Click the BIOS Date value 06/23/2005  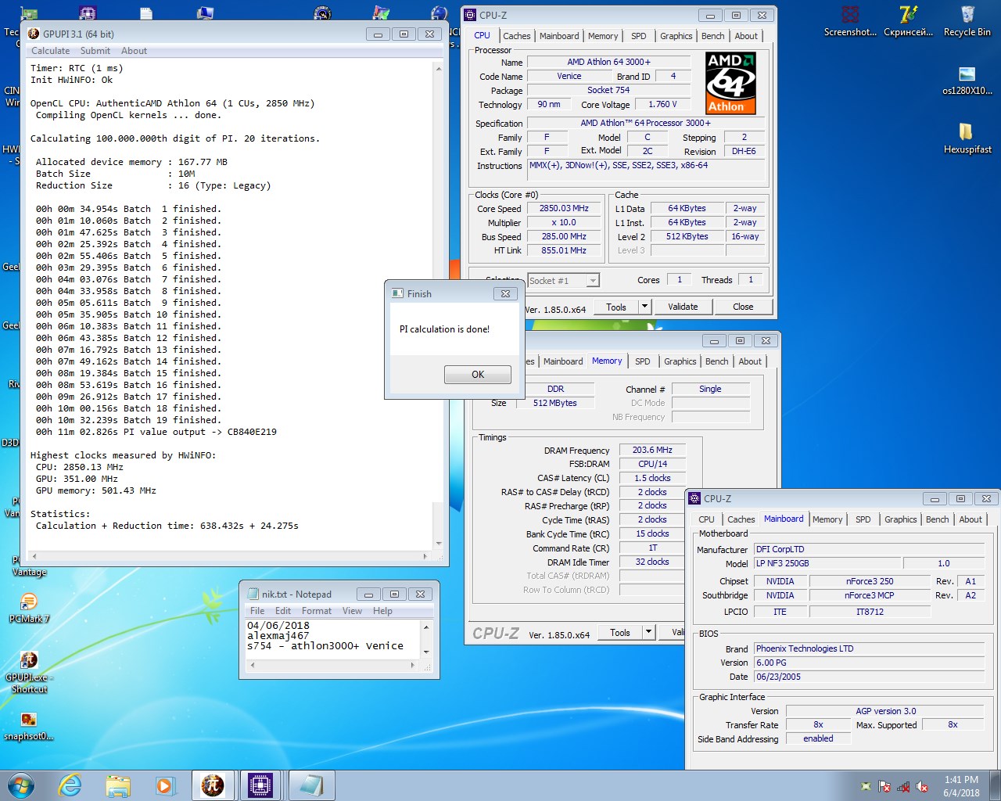point(870,677)
